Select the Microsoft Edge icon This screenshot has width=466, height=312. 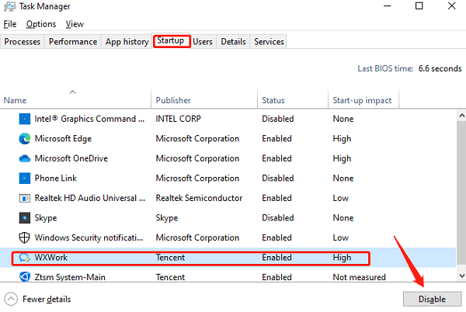pyautogui.click(x=23, y=139)
